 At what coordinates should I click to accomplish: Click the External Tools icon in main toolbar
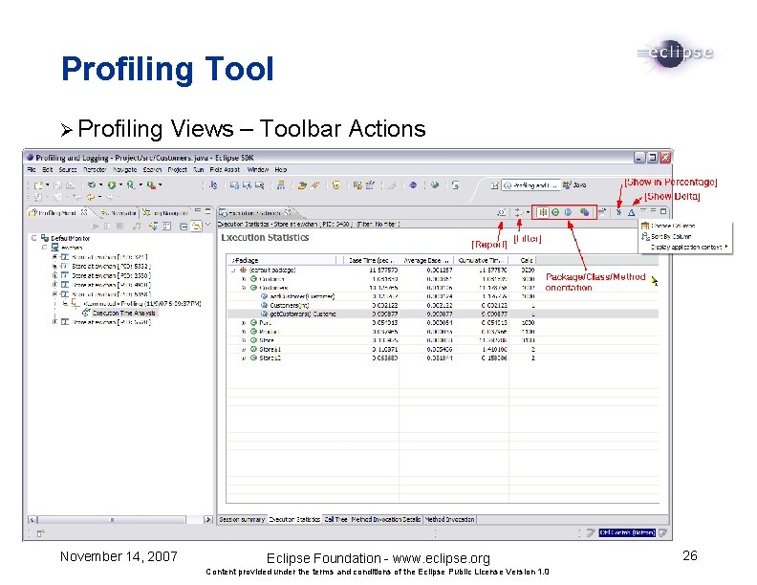coord(151,184)
